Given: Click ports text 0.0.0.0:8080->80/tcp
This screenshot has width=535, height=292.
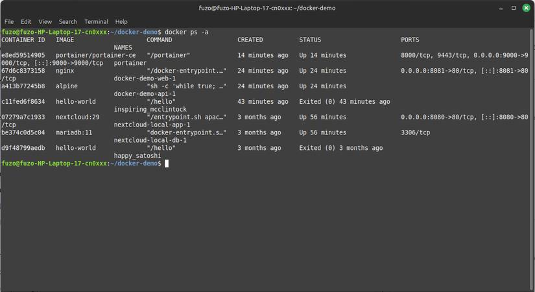Looking at the screenshot, I should click(x=438, y=117).
